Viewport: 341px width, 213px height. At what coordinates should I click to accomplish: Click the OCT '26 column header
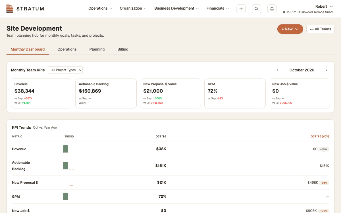(x=161, y=137)
